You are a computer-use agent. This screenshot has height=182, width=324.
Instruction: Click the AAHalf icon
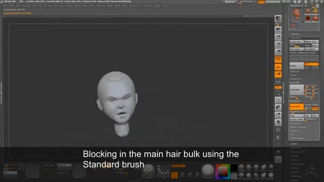278,52
